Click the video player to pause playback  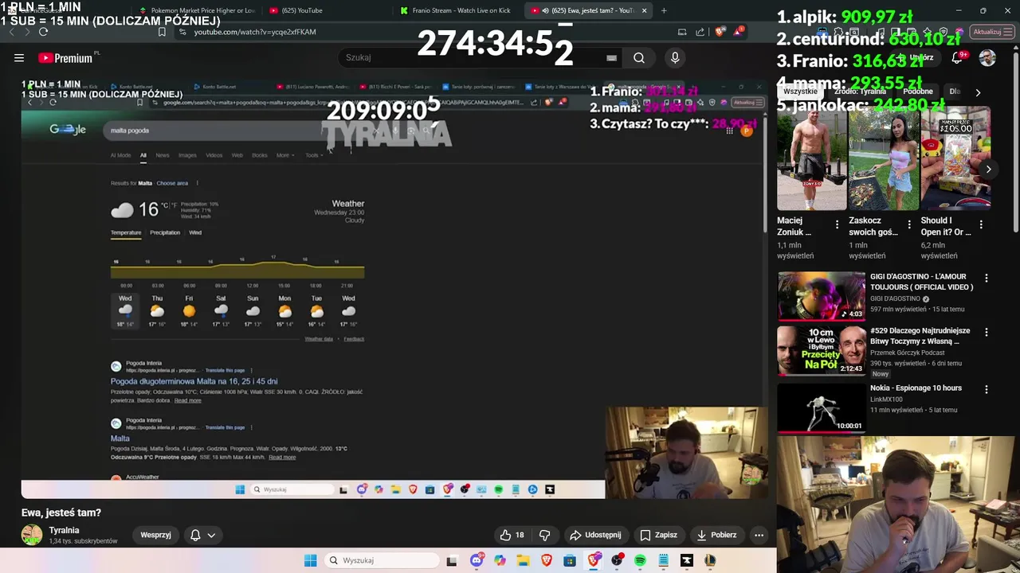(x=394, y=288)
